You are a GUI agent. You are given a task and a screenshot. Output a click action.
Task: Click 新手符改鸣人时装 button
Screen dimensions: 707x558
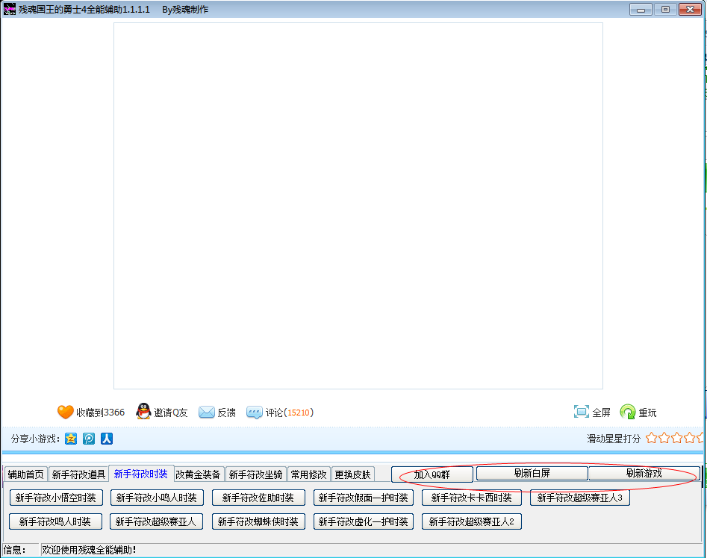coord(55,521)
